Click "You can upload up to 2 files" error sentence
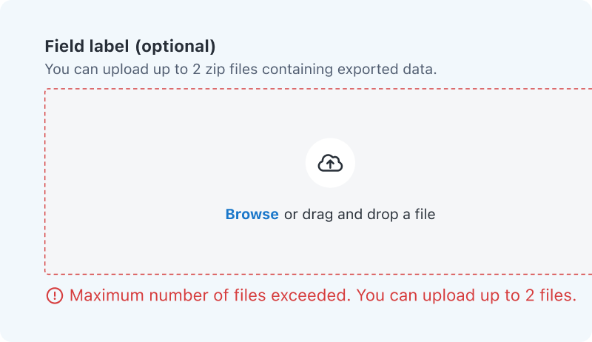 pos(466,296)
